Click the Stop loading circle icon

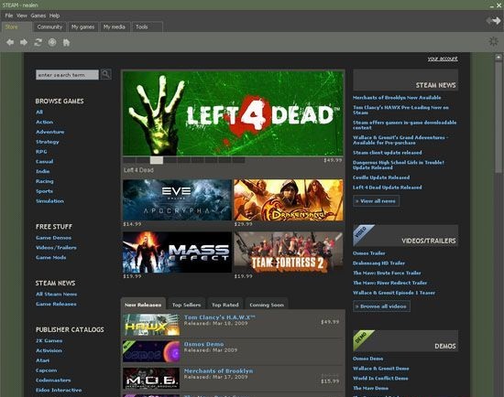52,42
